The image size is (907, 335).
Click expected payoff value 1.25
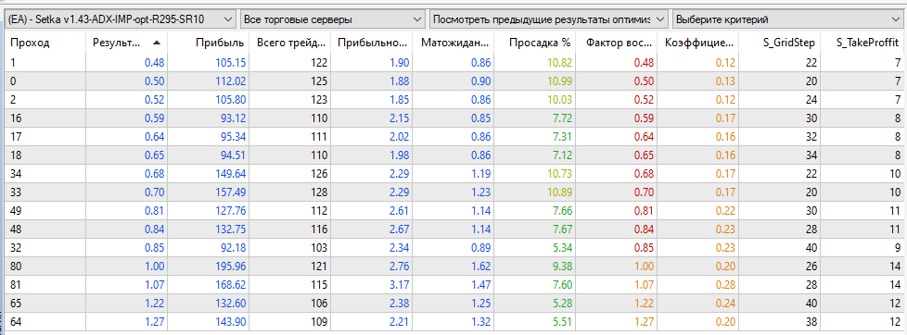(x=480, y=304)
